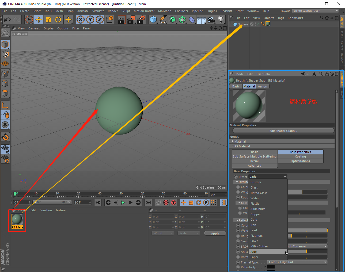Activate the Move tool
345x272 pixels.
(39, 20)
